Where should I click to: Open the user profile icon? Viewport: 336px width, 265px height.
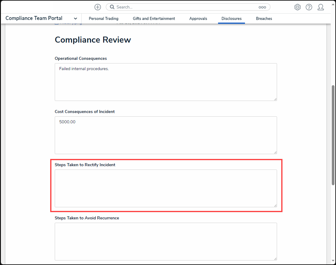click(321, 7)
